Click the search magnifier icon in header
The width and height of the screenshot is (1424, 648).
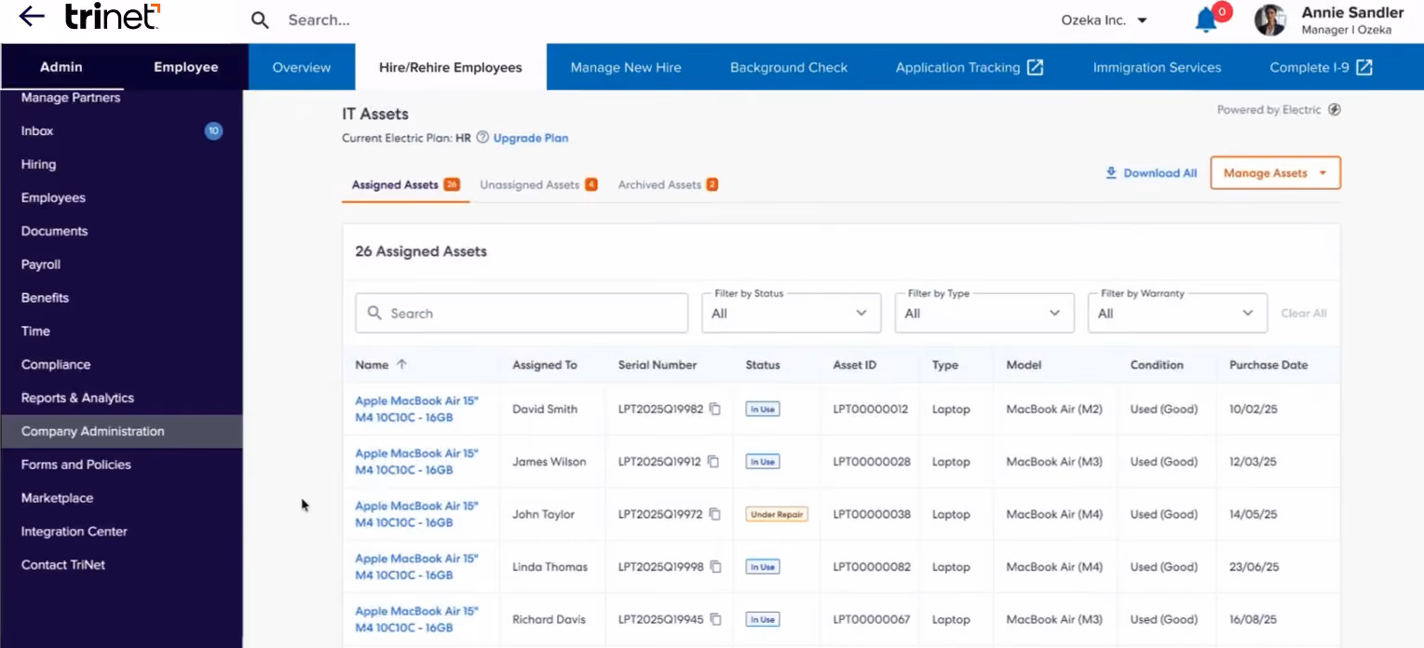pyautogui.click(x=260, y=20)
